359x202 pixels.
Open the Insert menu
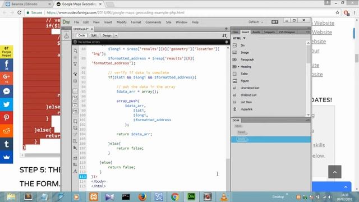[x=108, y=22]
